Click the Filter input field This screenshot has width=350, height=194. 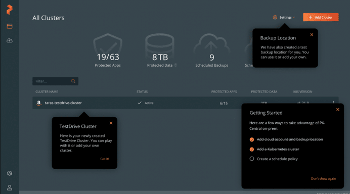(55, 81)
